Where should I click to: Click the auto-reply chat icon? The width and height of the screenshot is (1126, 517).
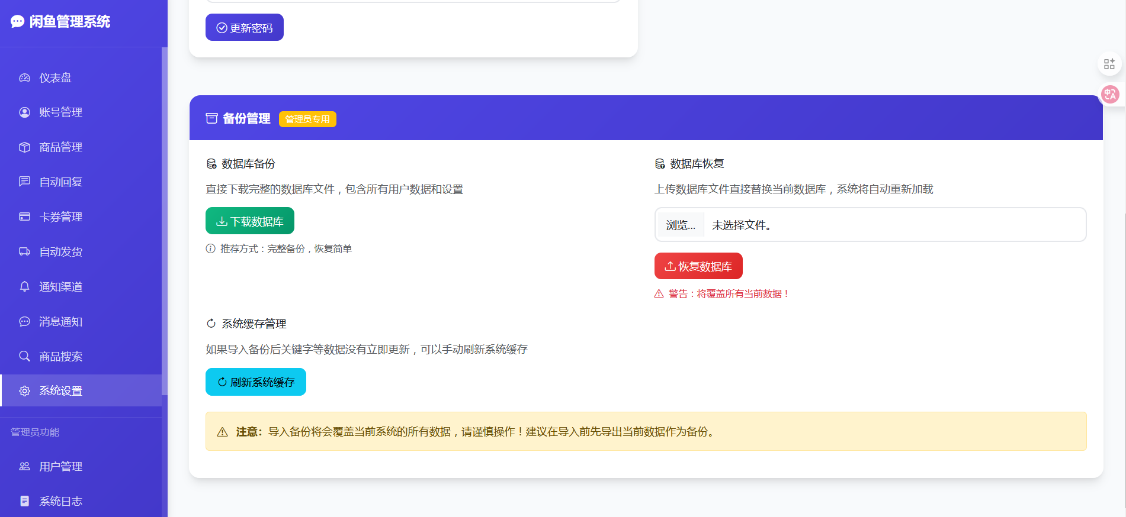(x=24, y=182)
